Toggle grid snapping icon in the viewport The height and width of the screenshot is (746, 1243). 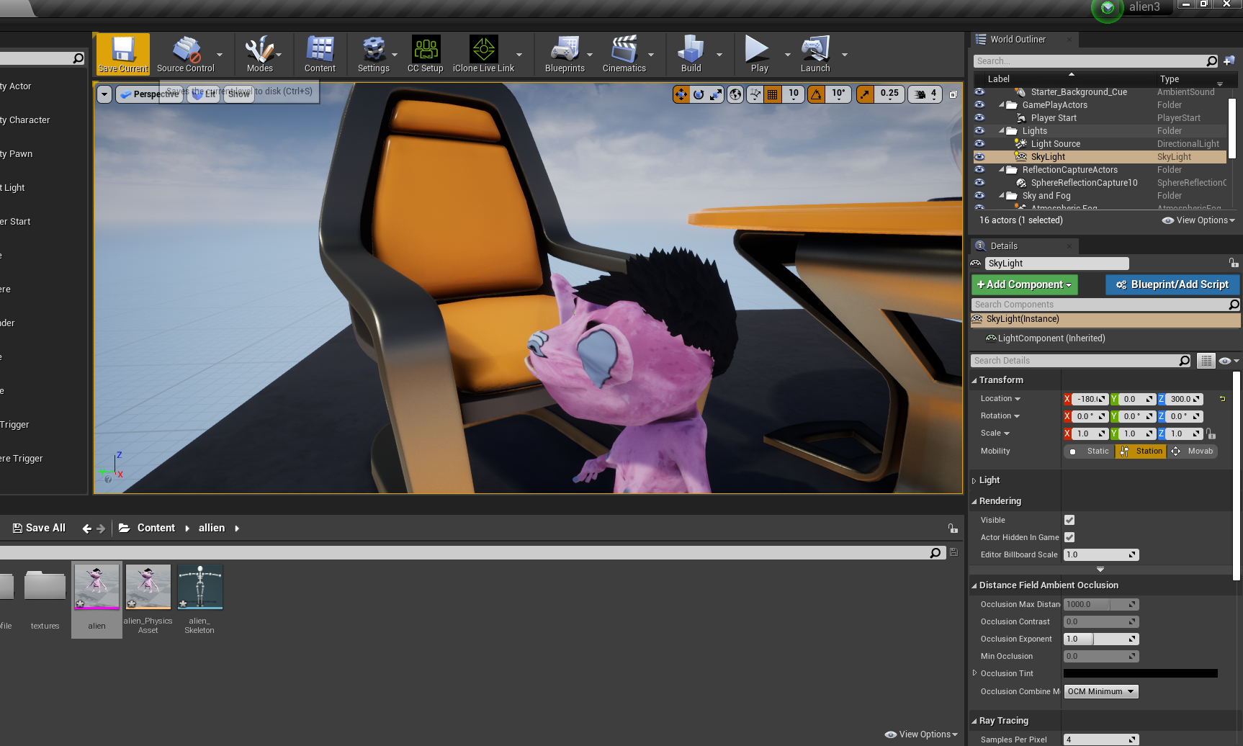[x=773, y=94]
